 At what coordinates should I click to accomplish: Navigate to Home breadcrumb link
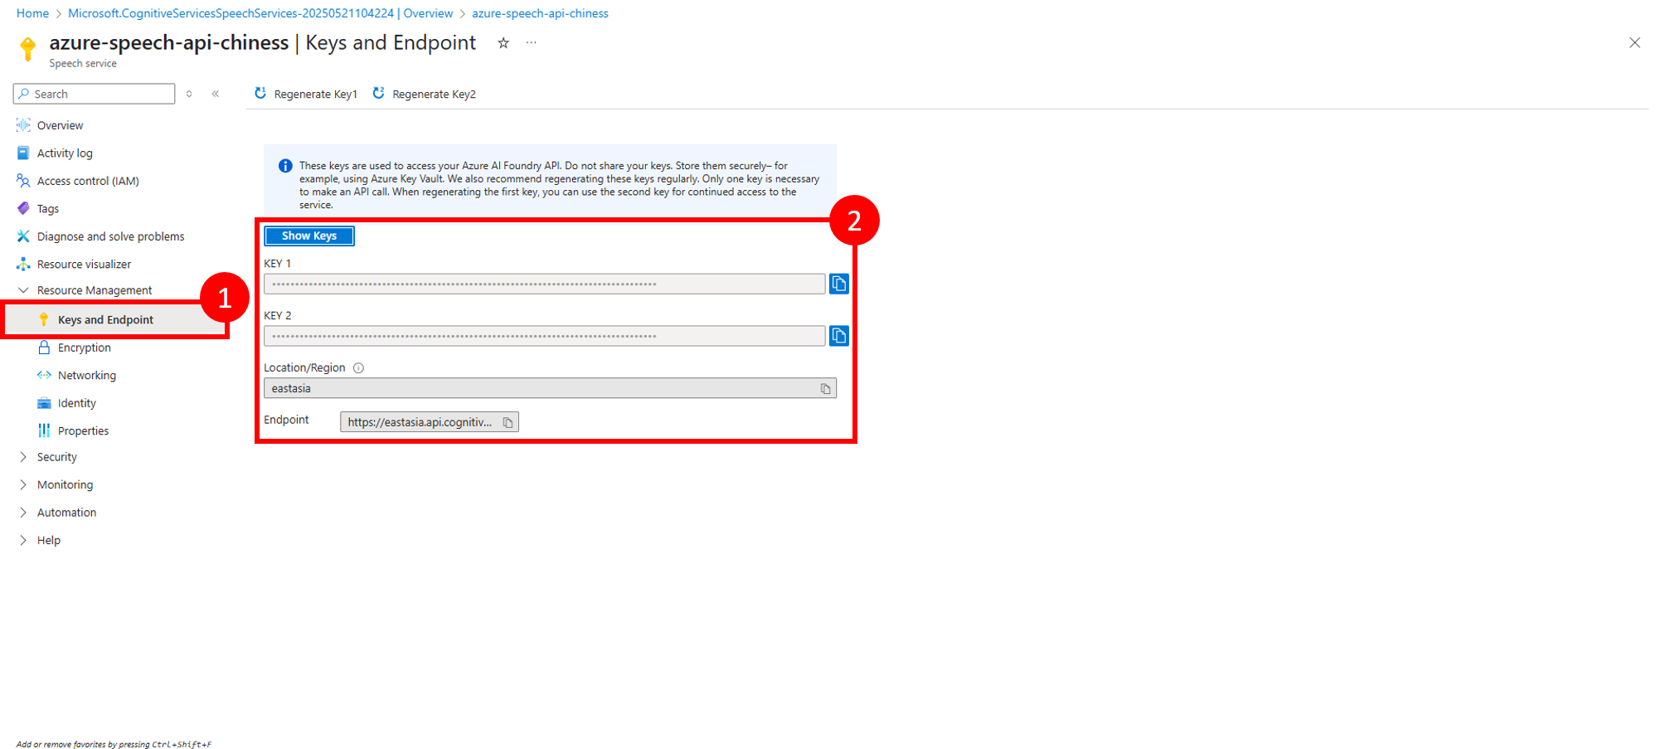click(x=32, y=13)
